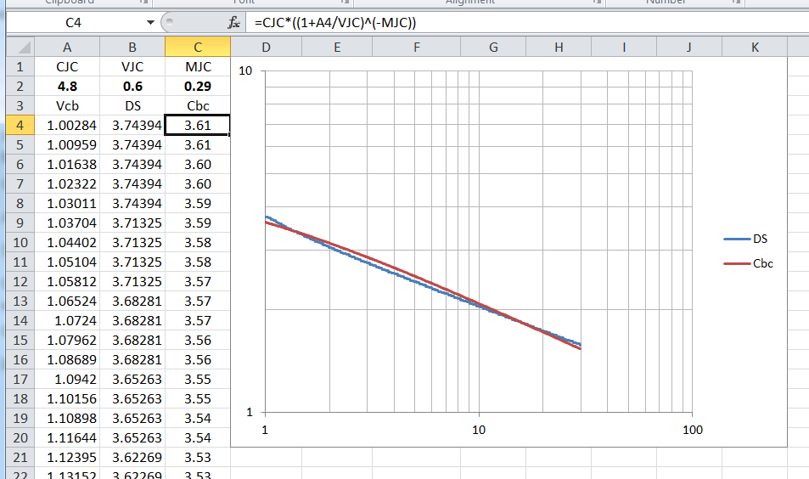
Task: Click the Cbc legend entry in chart
Action: pyautogui.click(x=748, y=264)
